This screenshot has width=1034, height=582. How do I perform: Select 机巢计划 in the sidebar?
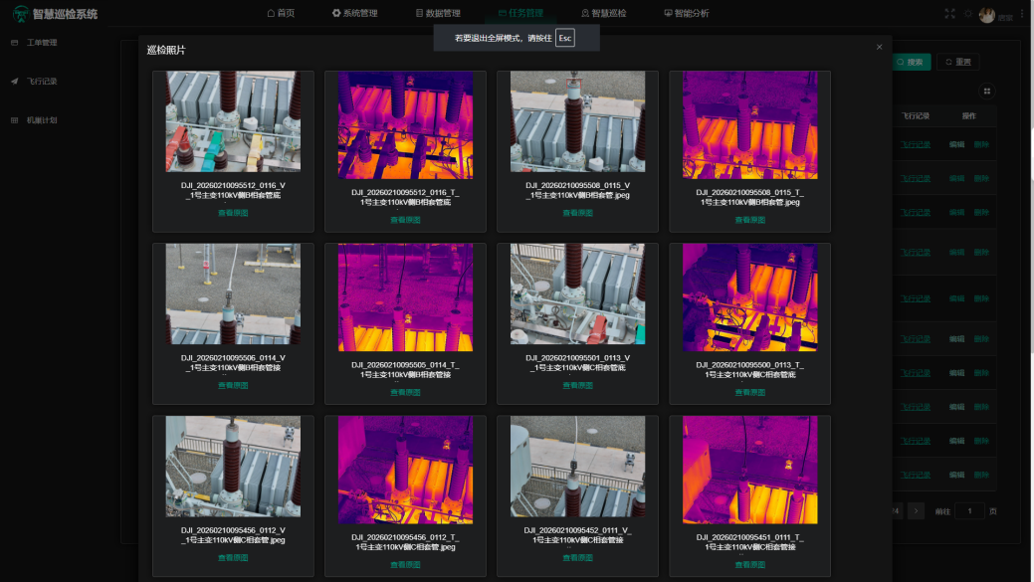tap(41, 120)
